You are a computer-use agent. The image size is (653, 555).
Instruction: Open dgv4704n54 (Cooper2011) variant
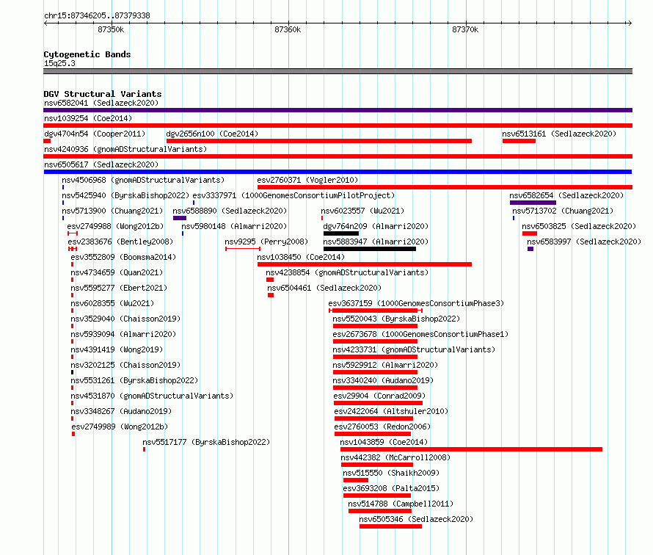pos(95,134)
